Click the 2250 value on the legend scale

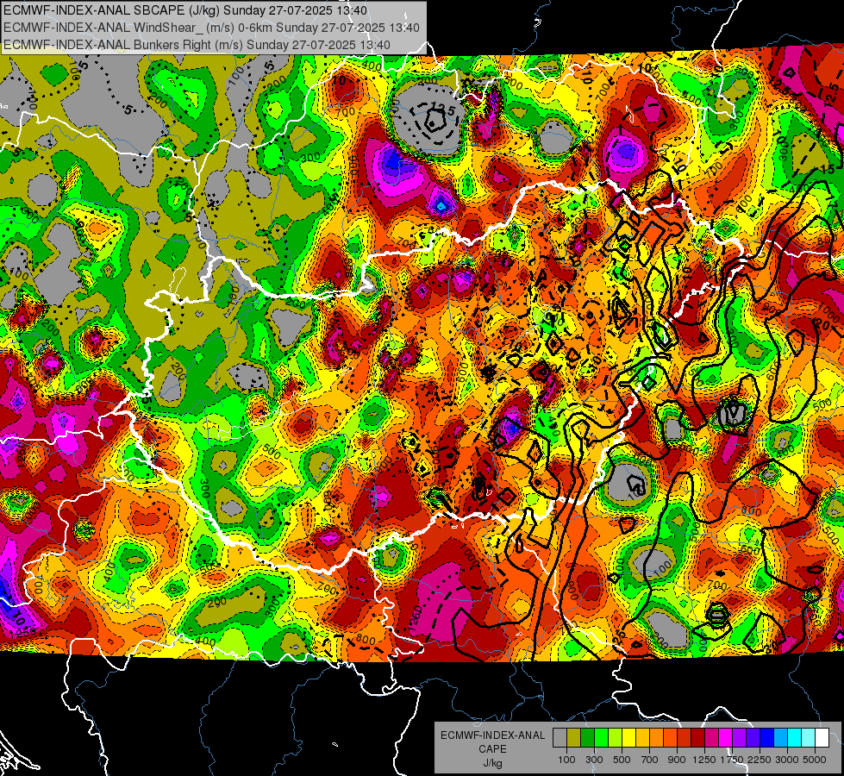tap(760, 760)
